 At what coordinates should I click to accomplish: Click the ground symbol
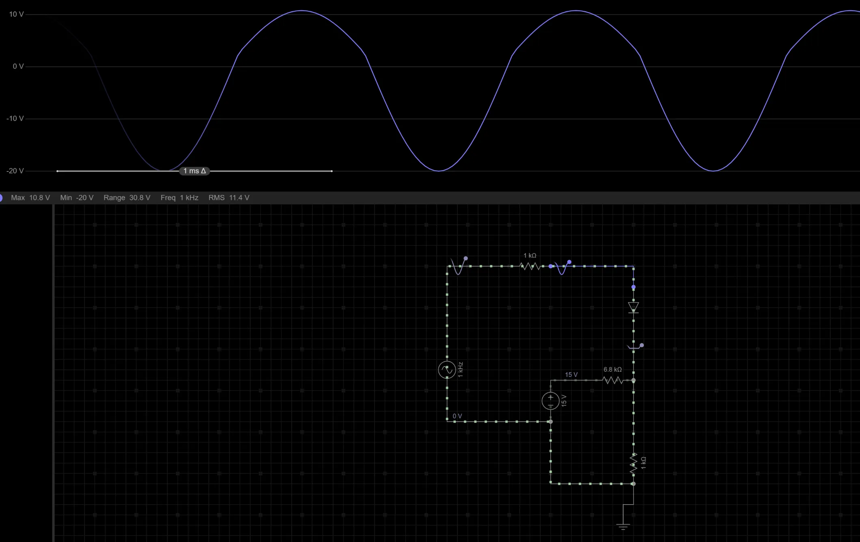[x=623, y=527]
